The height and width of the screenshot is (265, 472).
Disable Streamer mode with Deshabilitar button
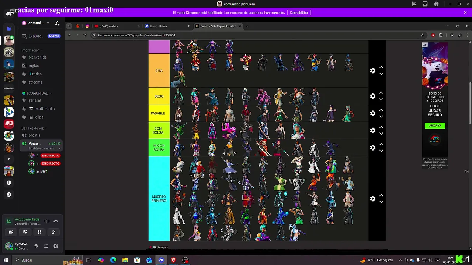coord(299,13)
